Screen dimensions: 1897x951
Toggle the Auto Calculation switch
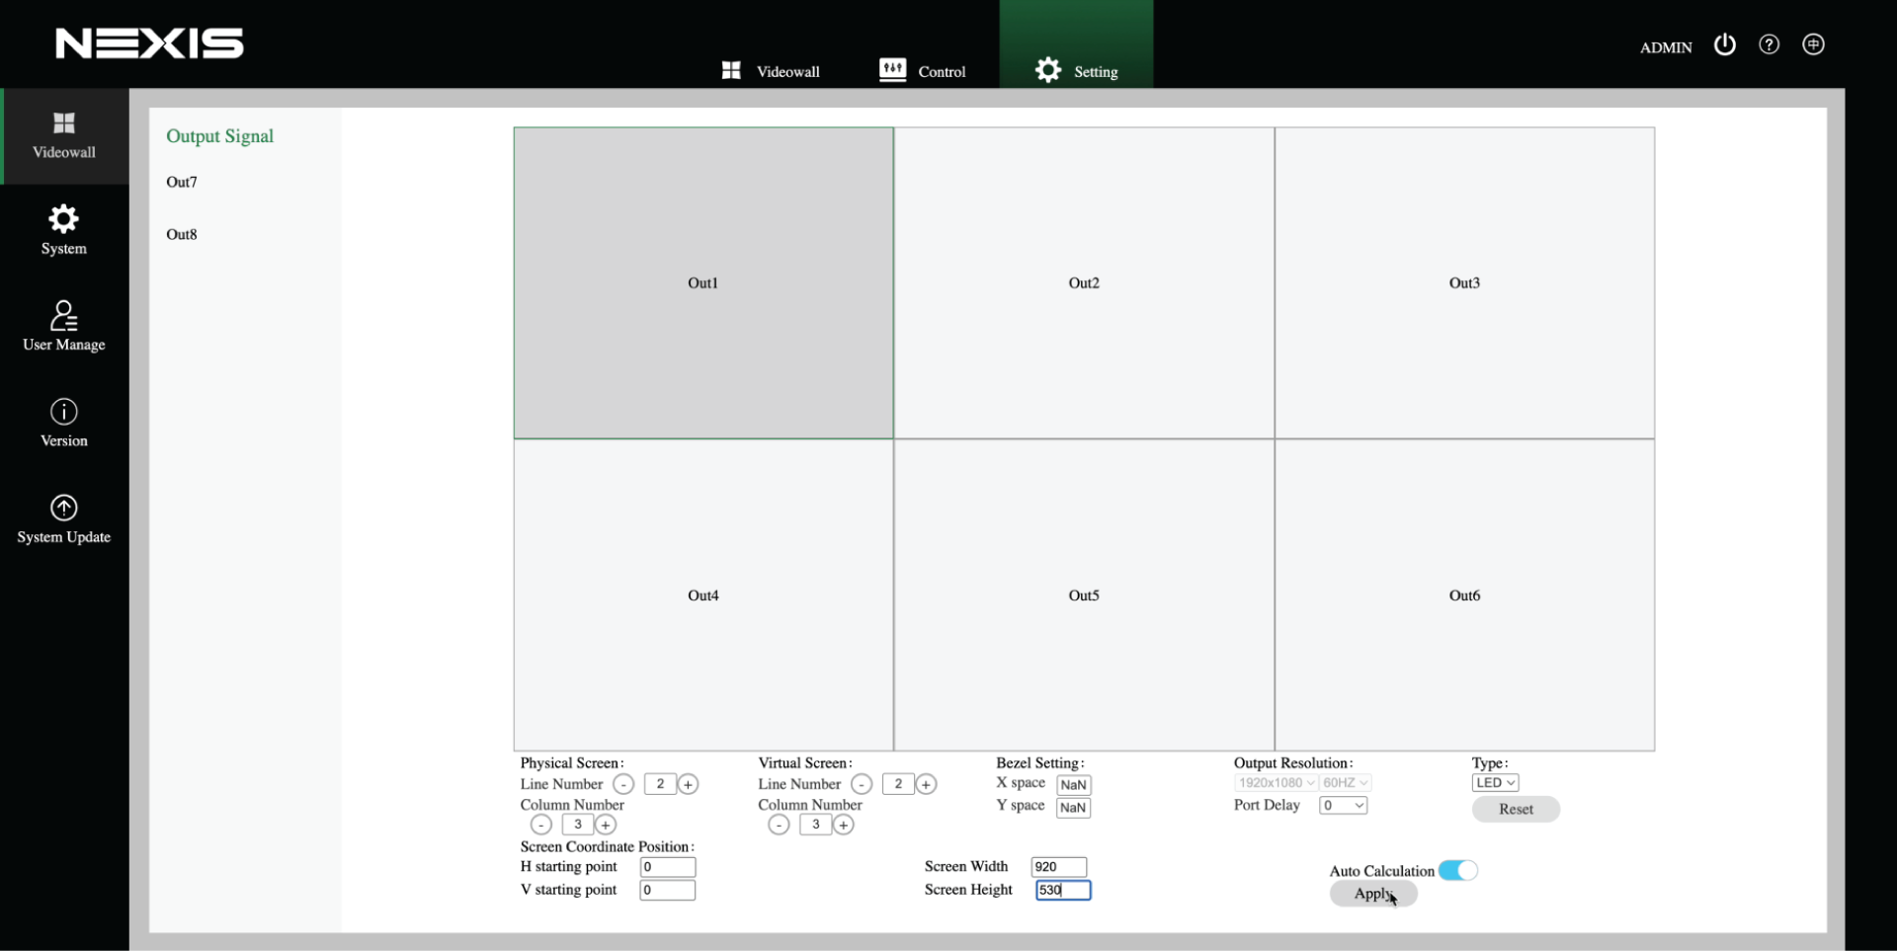[1457, 871]
